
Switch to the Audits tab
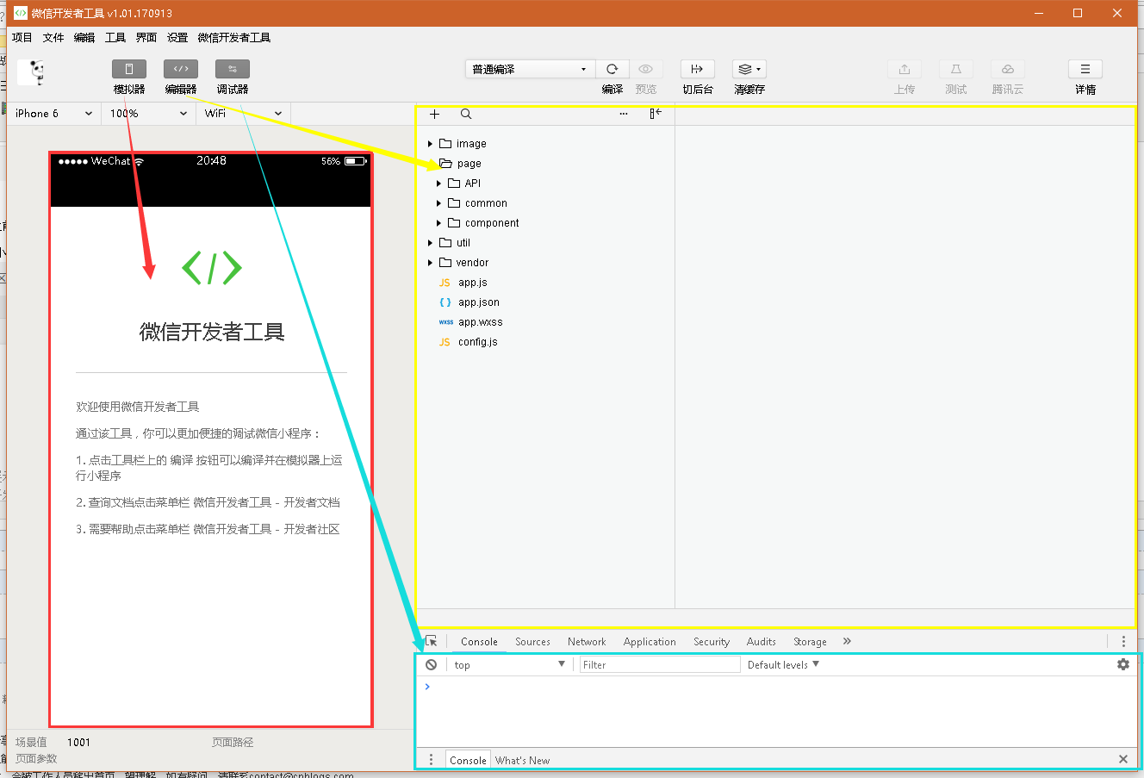coord(762,642)
